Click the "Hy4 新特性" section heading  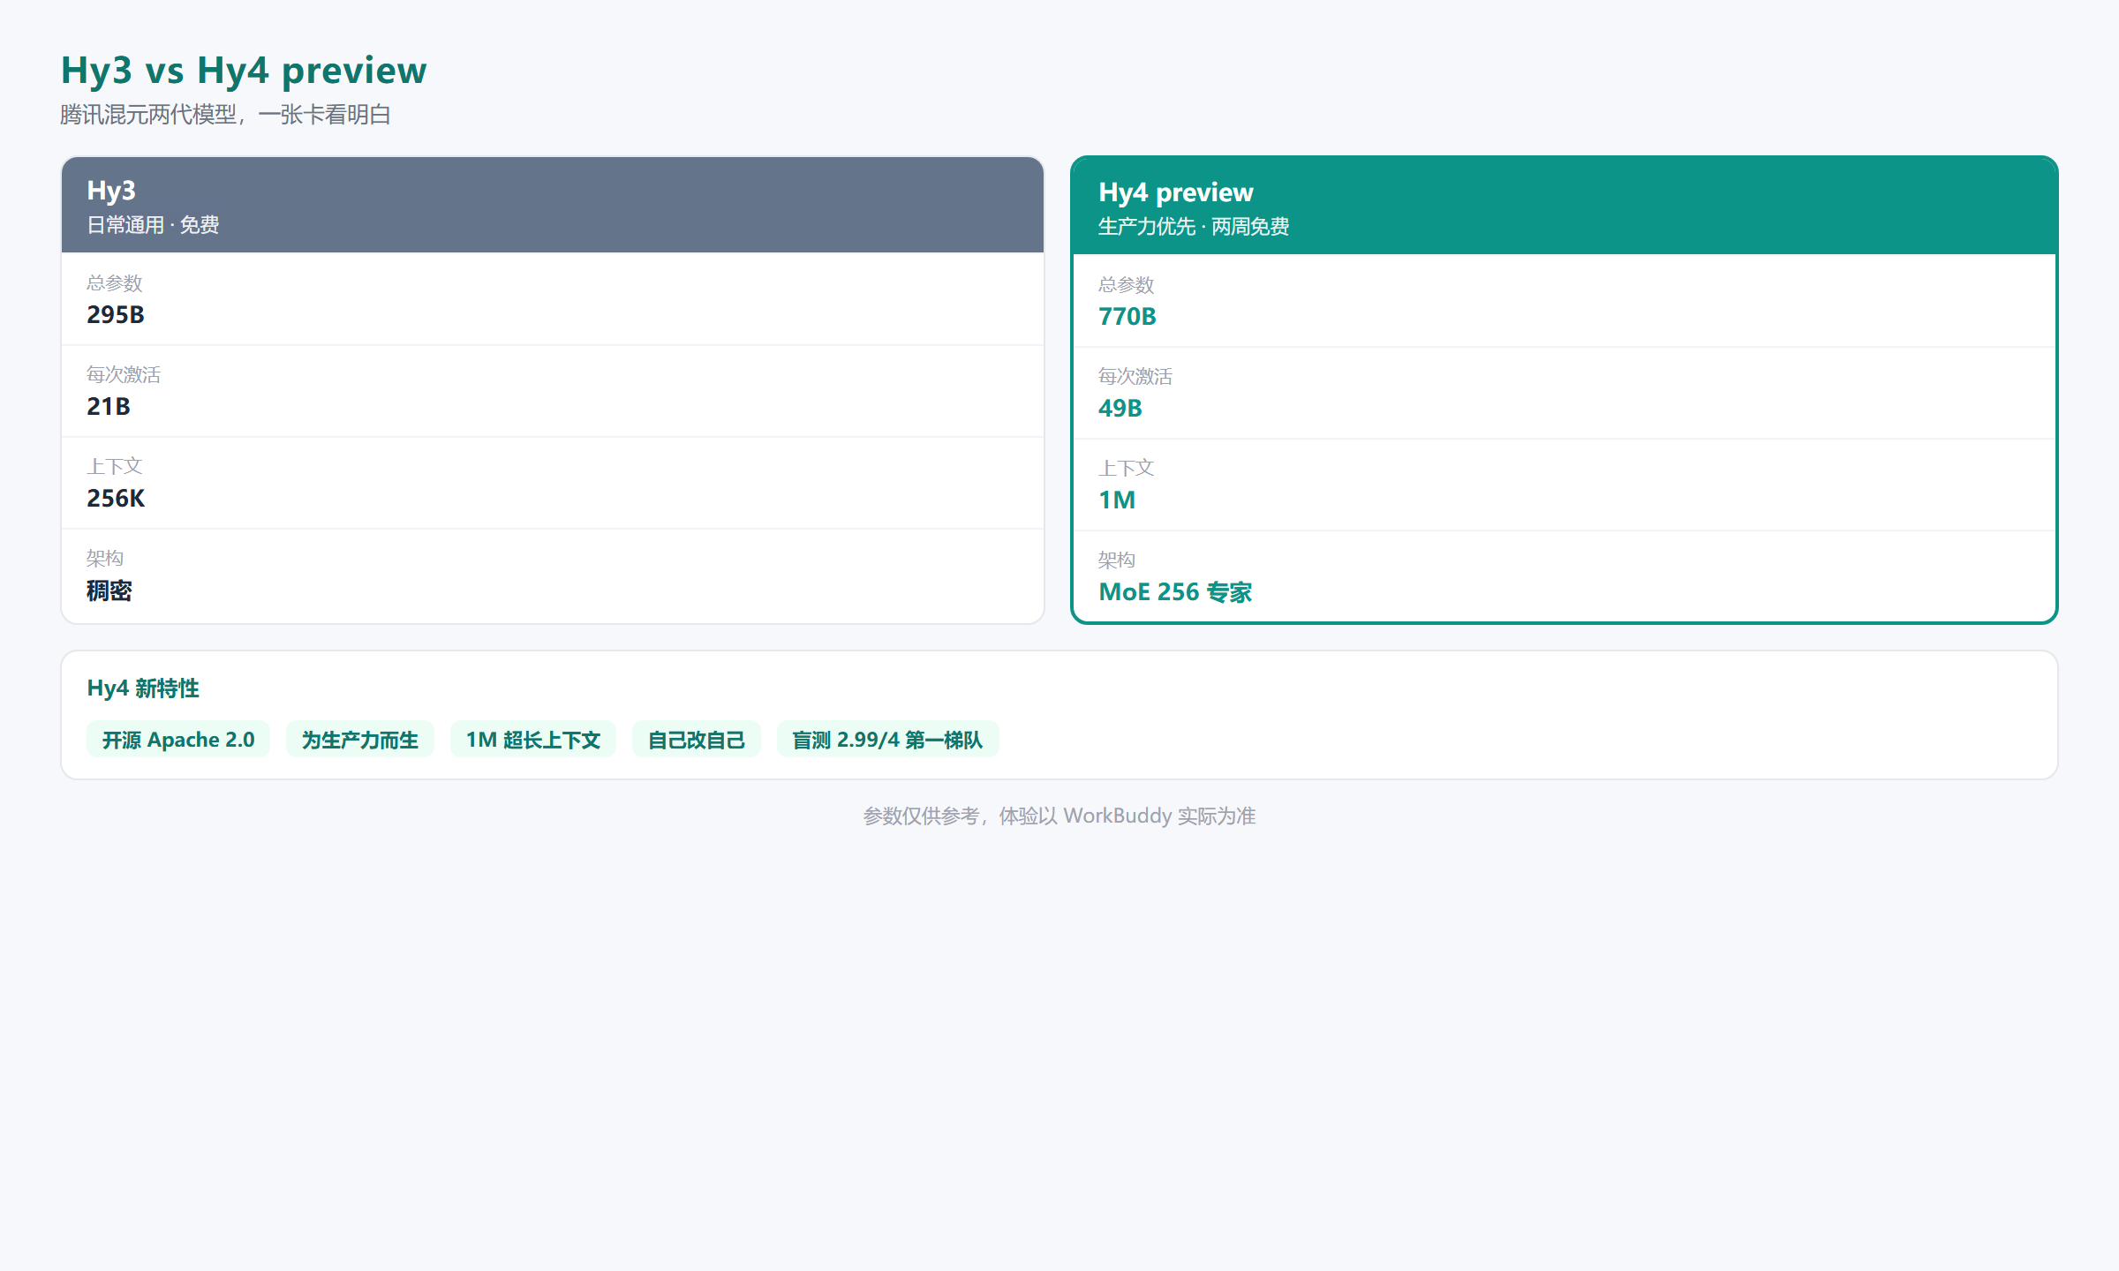pos(143,688)
